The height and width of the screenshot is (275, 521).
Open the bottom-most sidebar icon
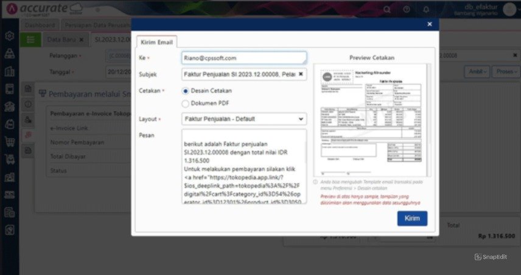tap(10, 230)
